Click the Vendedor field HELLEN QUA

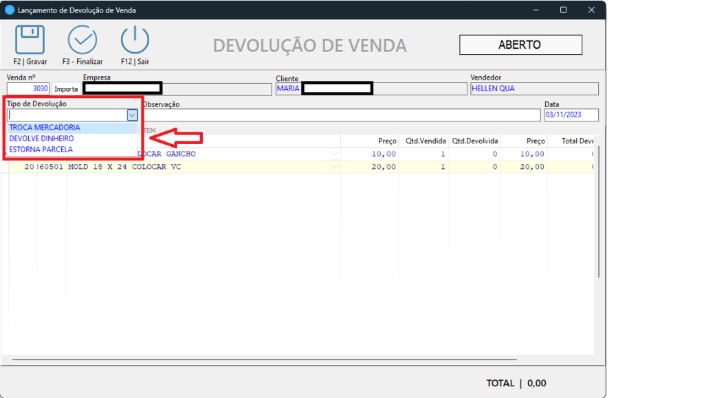[x=533, y=89]
